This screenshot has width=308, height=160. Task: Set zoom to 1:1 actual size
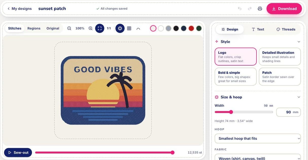109,28
